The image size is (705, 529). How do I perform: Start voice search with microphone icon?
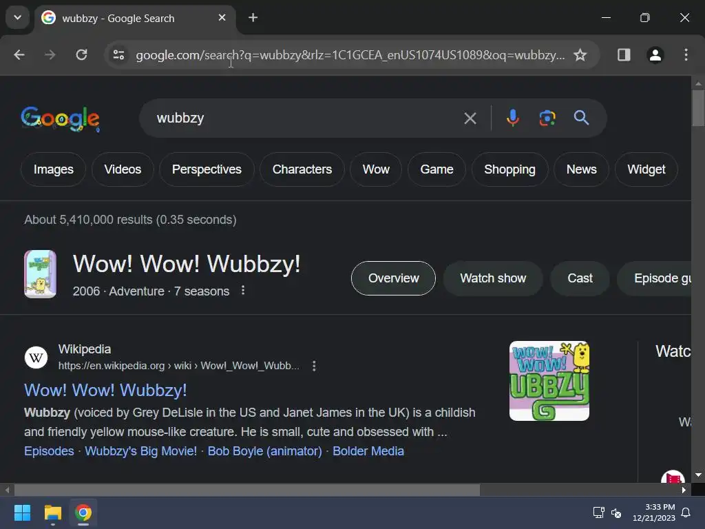point(512,118)
